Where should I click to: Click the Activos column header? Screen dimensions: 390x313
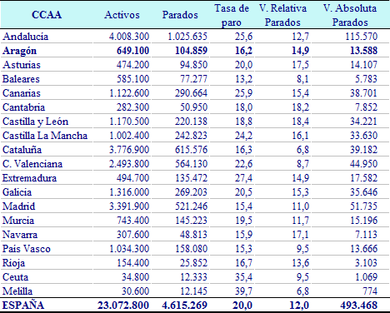122,15
